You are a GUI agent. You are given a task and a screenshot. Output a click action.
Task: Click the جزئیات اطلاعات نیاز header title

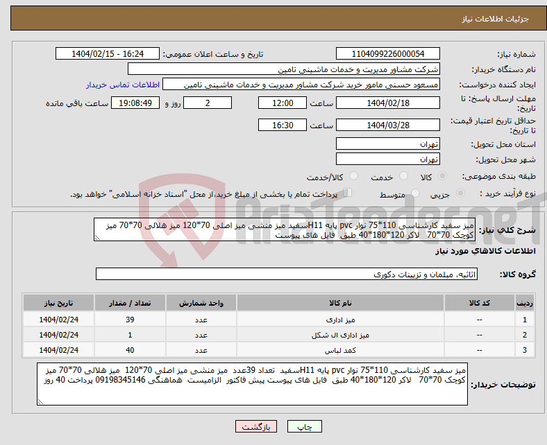point(496,19)
